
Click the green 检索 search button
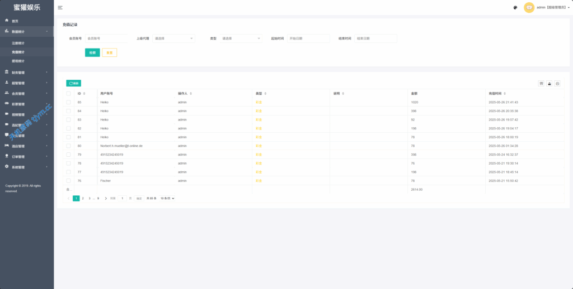[92, 52]
